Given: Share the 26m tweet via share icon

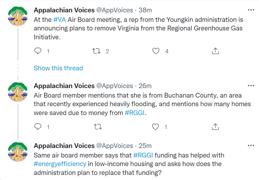Looking at the screenshot, I should point(215,127).
